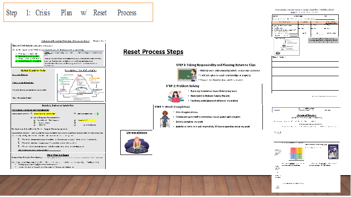Click the 'STEP 1: Work Completion' heading
The image size is (351, 197).
[x=172, y=107]
